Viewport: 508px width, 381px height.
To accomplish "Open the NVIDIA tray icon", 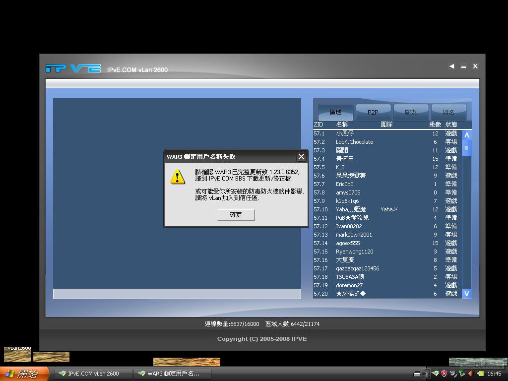I will 480,374.
